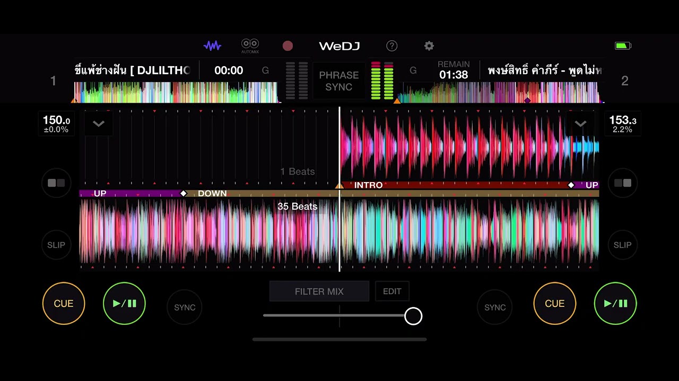Click the 35 Beats label
Screen dimensions: 679x381
point(297,206)
